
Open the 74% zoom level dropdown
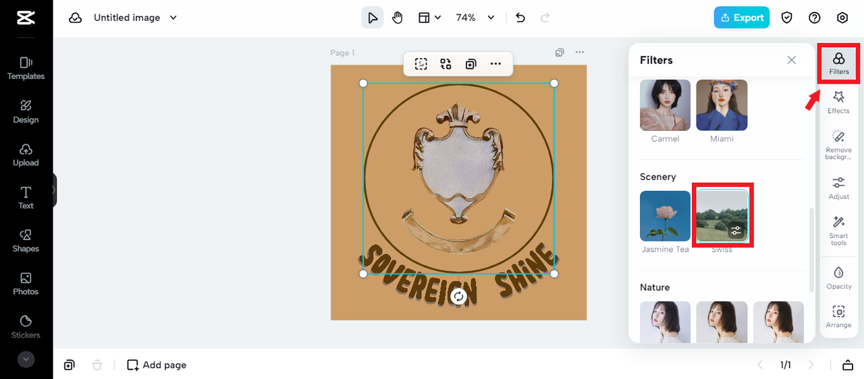click(x=475, y=18)
